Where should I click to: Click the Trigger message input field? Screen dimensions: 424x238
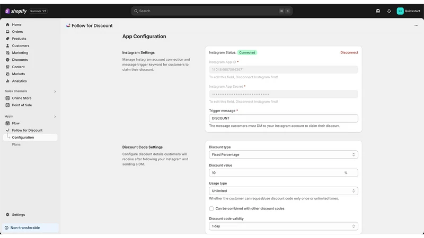tap(283, 118)
